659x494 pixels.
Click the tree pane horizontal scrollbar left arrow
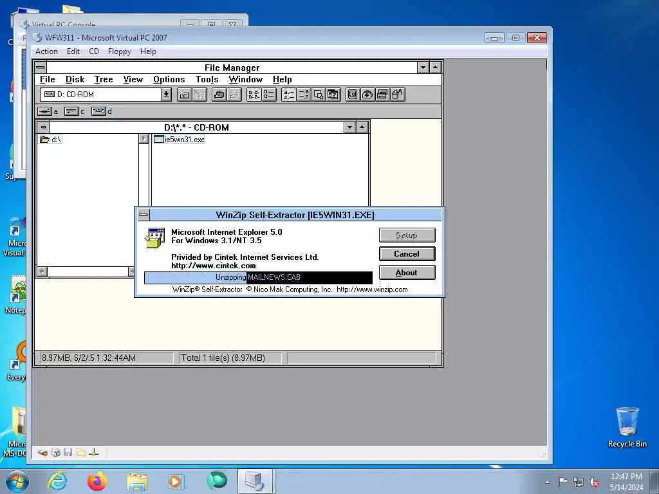tap(42, 272)
